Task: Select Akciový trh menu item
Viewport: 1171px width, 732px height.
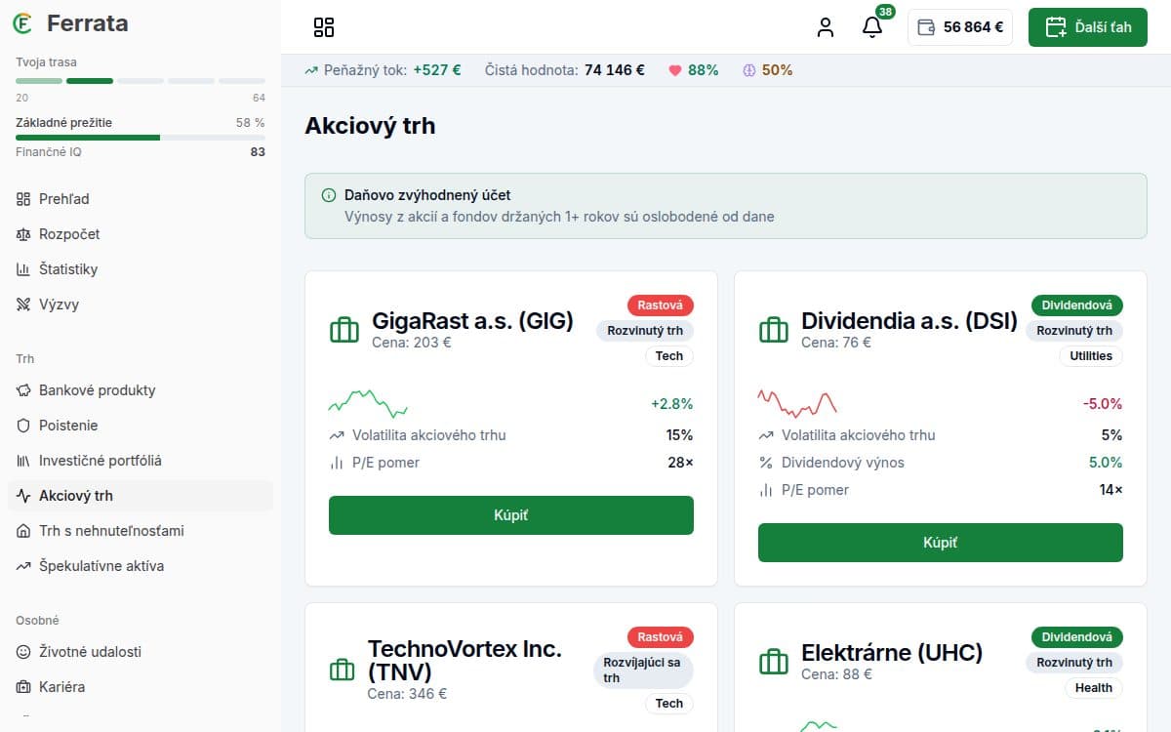Action: 141,496
